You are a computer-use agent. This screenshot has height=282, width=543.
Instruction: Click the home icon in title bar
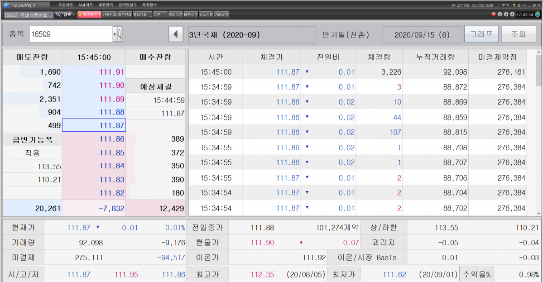pyautogui.click(x=519, y=5)
